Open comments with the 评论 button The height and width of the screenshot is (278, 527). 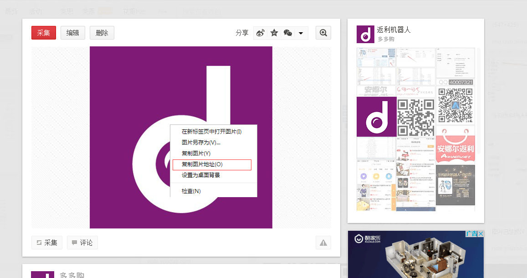pos(82,243)
